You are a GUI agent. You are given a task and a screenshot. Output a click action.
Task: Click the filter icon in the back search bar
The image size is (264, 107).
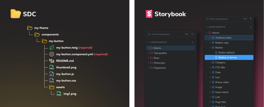192,34
